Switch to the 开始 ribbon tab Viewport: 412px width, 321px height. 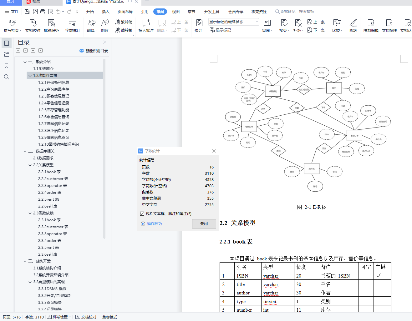pos(90,12)
